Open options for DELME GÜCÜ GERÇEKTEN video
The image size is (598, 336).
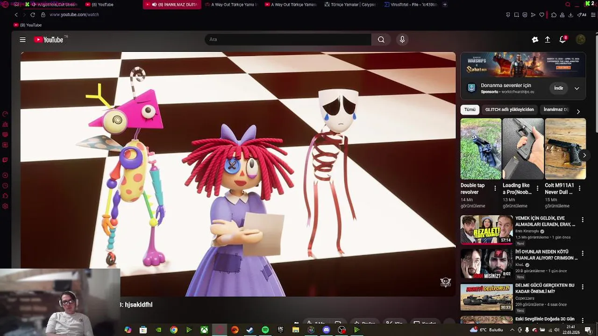(583, 287)
